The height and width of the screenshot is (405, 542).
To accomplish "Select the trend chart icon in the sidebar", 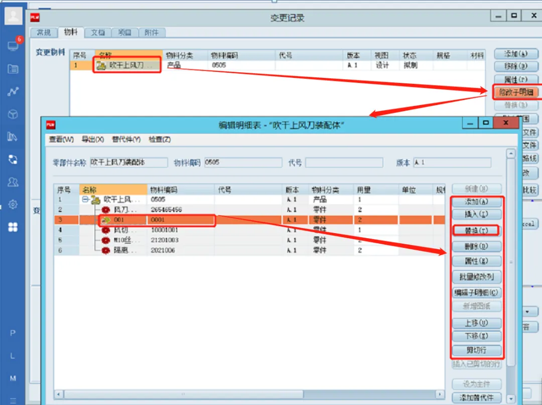I will coord(13,91).
